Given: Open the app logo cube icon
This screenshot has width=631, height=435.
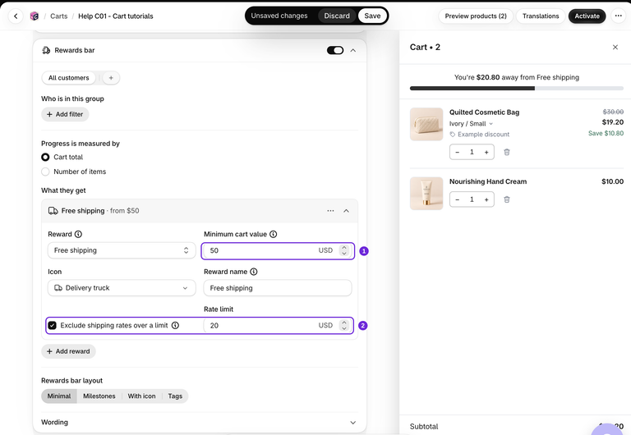Looking at the screenshot, I should coord(35,16).
